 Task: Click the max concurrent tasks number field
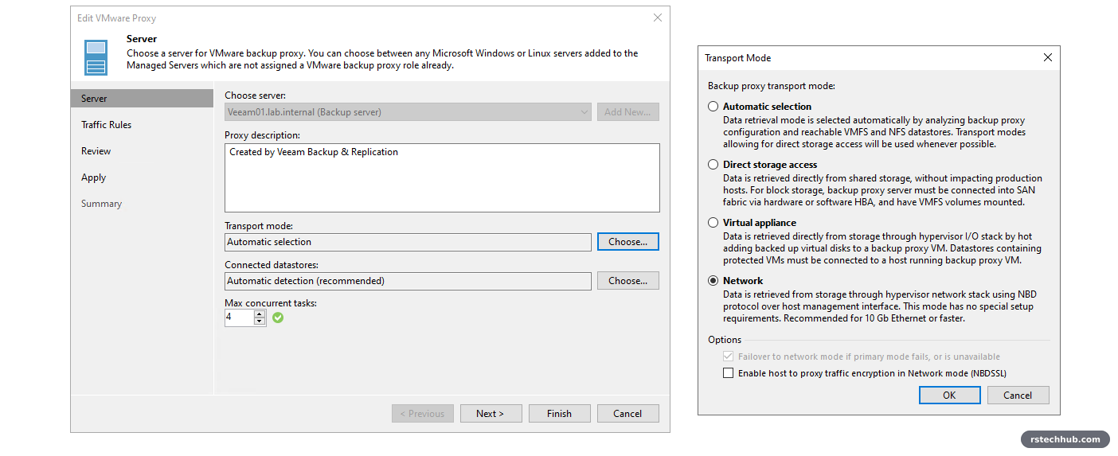pyautogui.click(x=239, y=318)
